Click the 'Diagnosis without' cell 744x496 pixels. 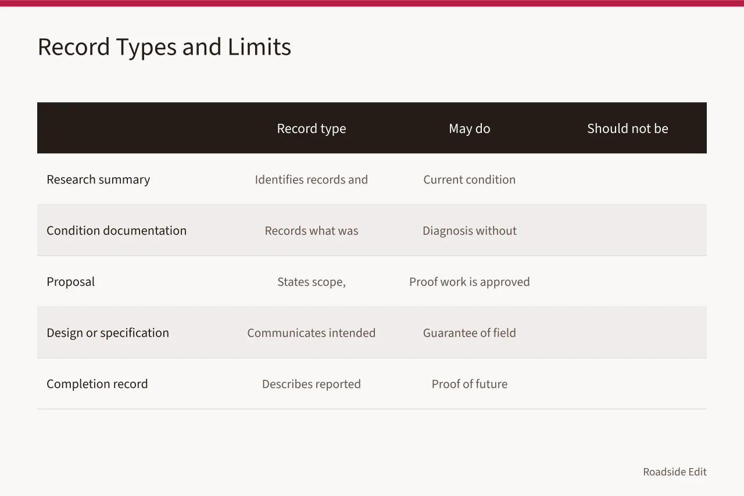pos(470,231)
